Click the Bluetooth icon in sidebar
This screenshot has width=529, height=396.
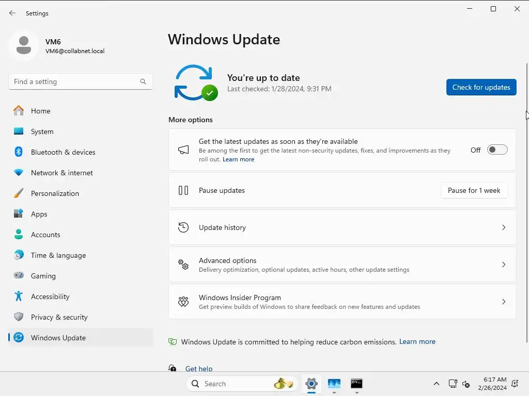click(x=19, y=152)
